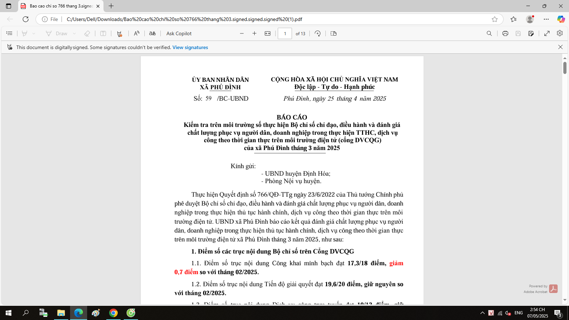This screenshot has width=569, height=320.
Task: Open PDF viewer settings gear
Action: 560,33
